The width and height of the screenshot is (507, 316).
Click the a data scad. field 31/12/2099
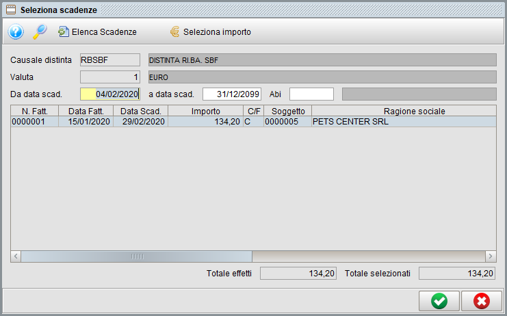[x=232, y=94]
